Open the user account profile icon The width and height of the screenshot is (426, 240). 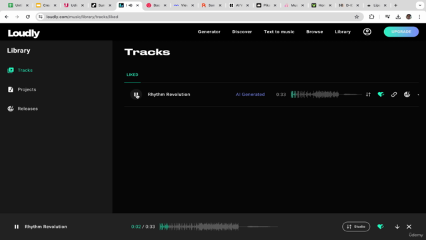coord(367,32)
